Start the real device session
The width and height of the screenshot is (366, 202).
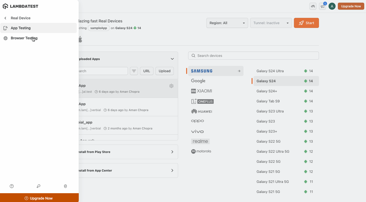306,23
